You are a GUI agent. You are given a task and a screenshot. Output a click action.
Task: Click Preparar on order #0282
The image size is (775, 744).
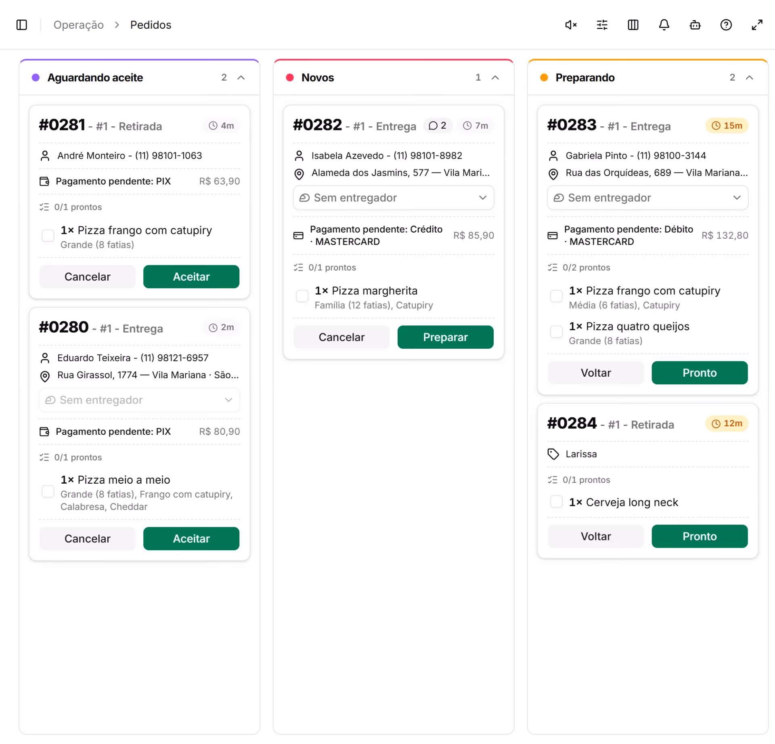pyautogui.click(x=445, y=337)
